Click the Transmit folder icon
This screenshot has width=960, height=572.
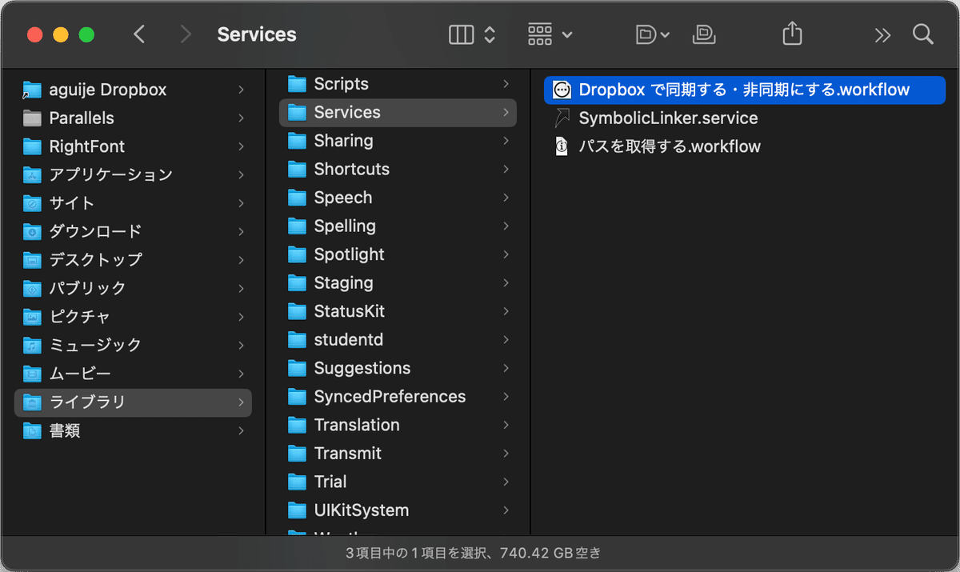point(297,454)
